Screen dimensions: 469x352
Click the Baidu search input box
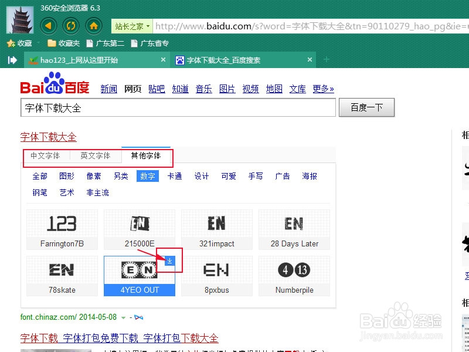point(178,107)
